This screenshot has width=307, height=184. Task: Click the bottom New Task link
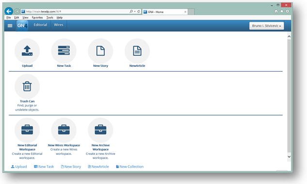pyautogui.click(x=44, y=167)
